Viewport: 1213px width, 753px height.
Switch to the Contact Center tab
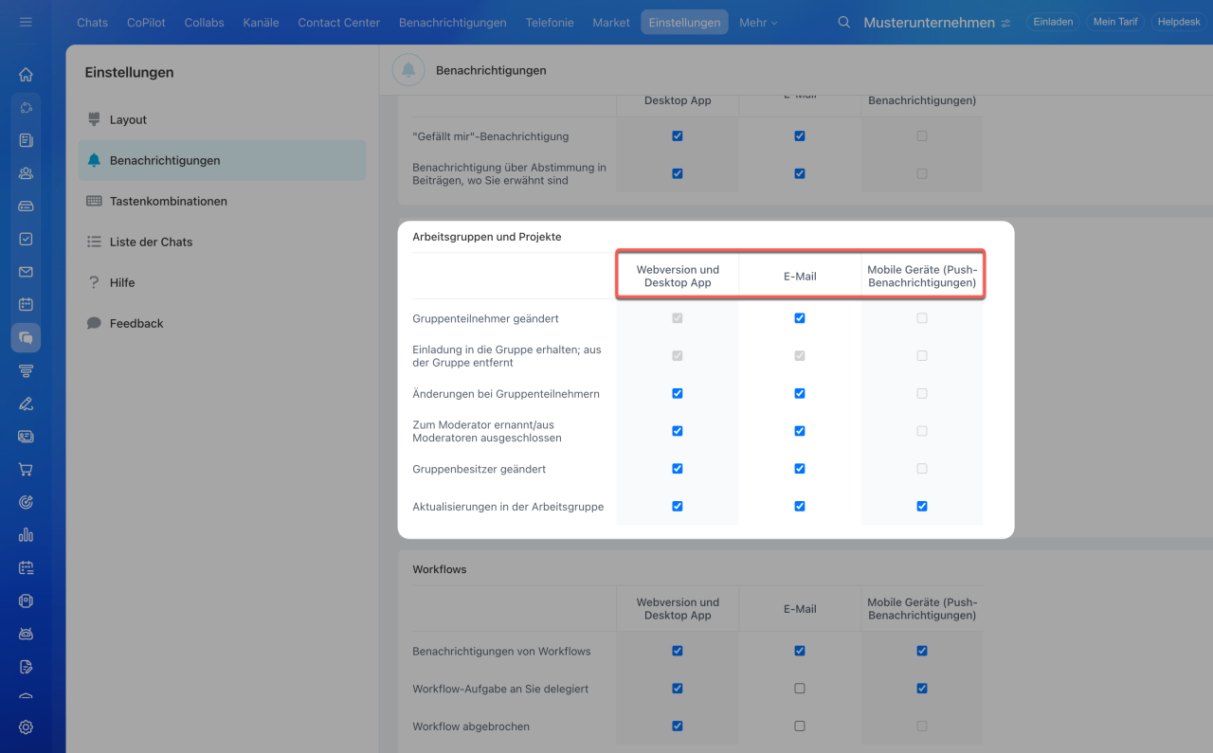[x=338, y=22]
